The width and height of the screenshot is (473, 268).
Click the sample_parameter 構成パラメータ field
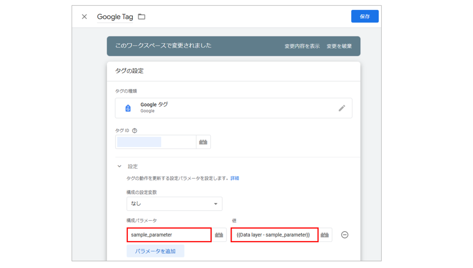[x=169, y=234]
